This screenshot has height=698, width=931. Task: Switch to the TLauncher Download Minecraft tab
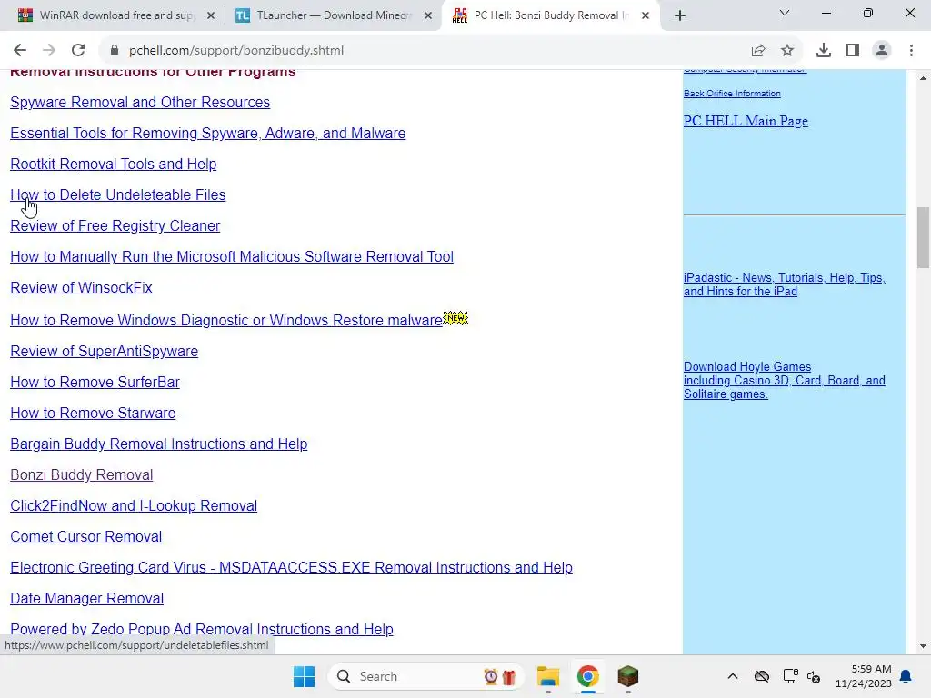(334, 16)
